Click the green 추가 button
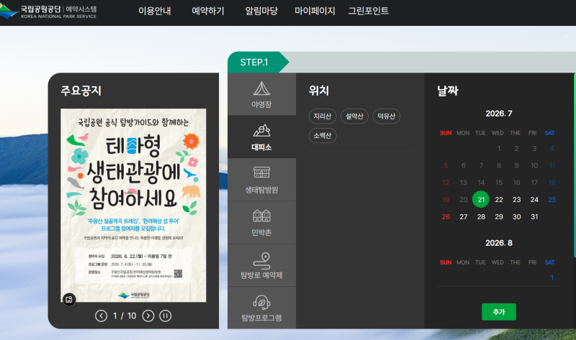The image size is (576, 340). (499, 312)
